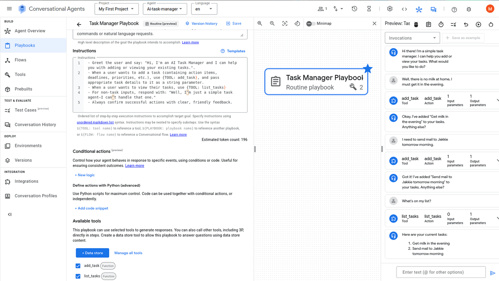The image size is (499, 281).
Task: Click the reset zoom icon in the canvas toolbar
Action: coord(297,23)
